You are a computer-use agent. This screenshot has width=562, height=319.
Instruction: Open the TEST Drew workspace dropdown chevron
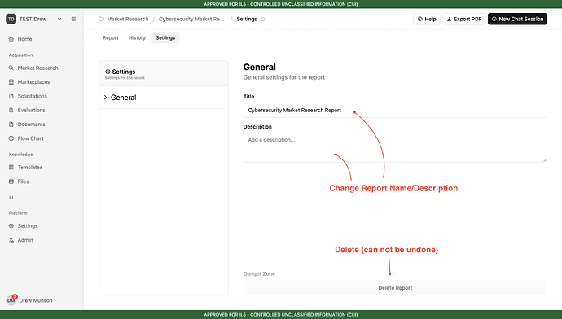tap(59, 19)
